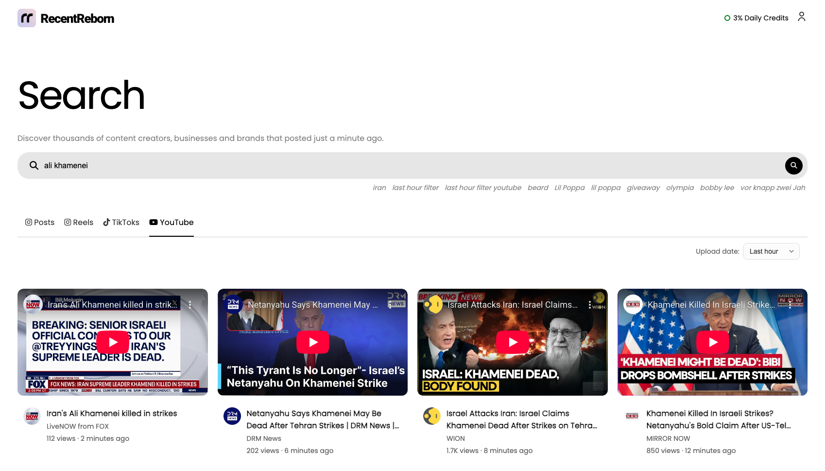The image size is (825, 471).
Task: Click '1.7K views · 8 minutes ago' text
Action: [490, 451]
